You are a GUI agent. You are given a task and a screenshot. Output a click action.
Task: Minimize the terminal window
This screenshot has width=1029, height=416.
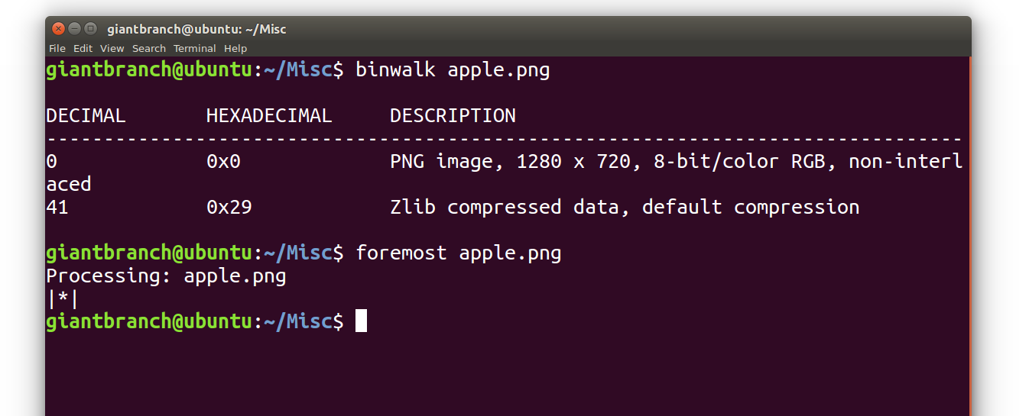(74, 29)
